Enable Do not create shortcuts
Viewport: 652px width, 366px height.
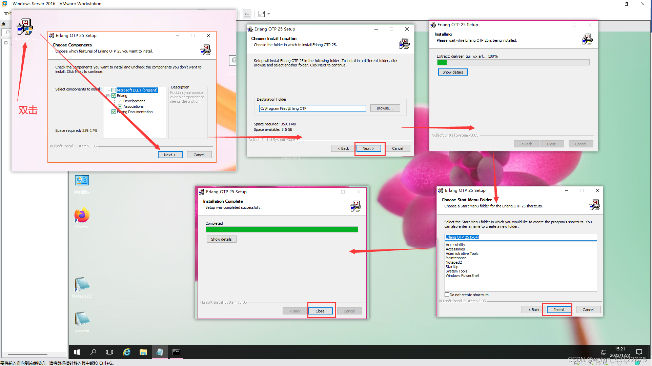447,294
